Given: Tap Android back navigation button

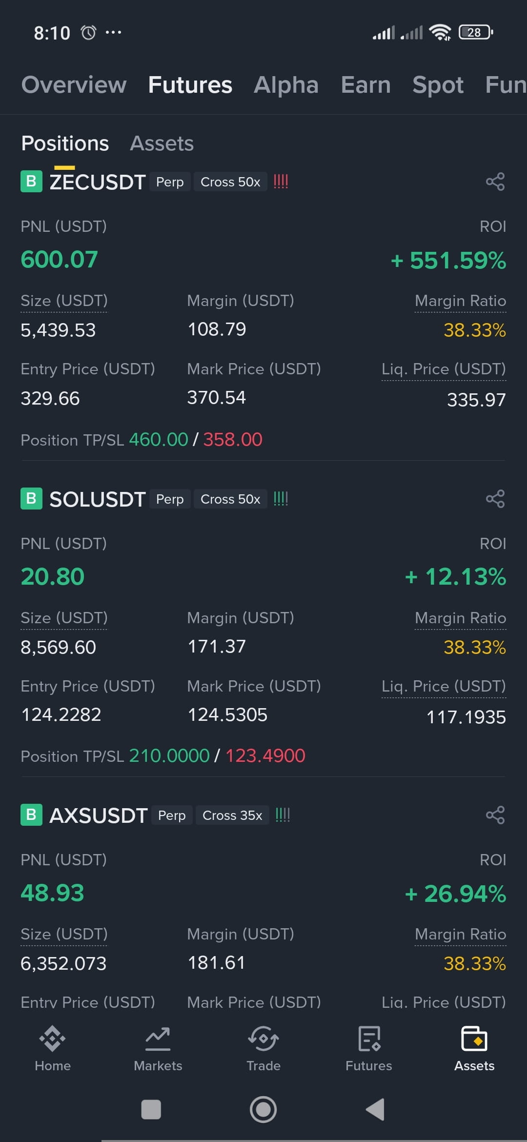Looking at the screenshot, I should click(375, 1110).
